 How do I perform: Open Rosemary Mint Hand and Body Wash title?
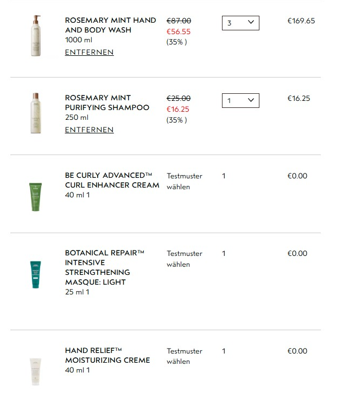click(x=110, y=25)
